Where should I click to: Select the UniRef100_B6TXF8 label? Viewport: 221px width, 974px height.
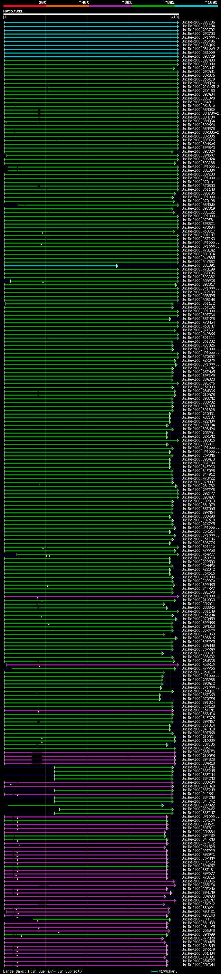(x=198, y=319)
